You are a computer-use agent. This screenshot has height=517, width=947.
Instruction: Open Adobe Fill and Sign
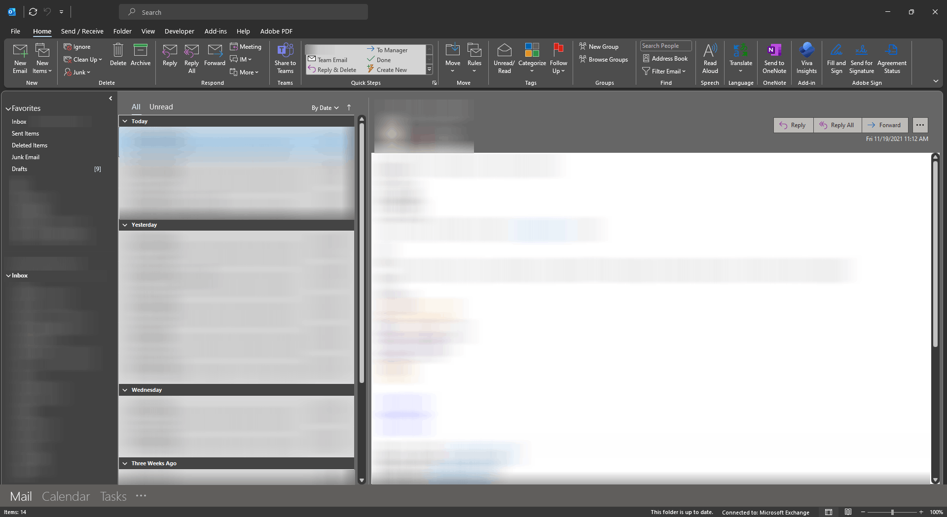click(x=837, y=59)
